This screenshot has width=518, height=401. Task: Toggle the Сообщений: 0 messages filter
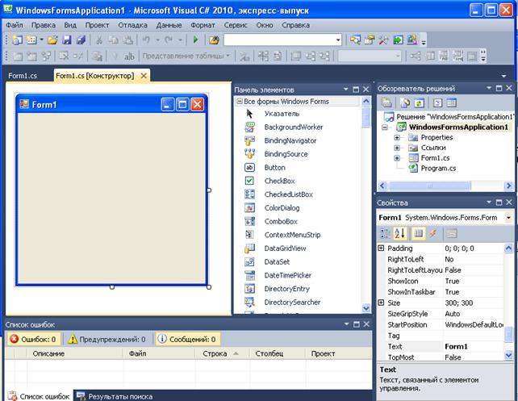187,339
